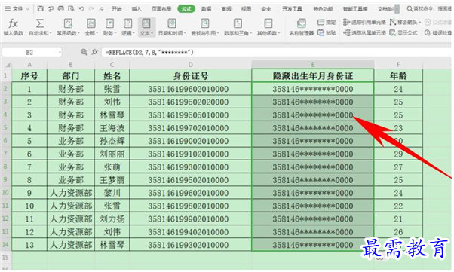This screenshot has width=454, height=272.
Task: Click the Redo arrow icon
Action: tap(91, 9)
